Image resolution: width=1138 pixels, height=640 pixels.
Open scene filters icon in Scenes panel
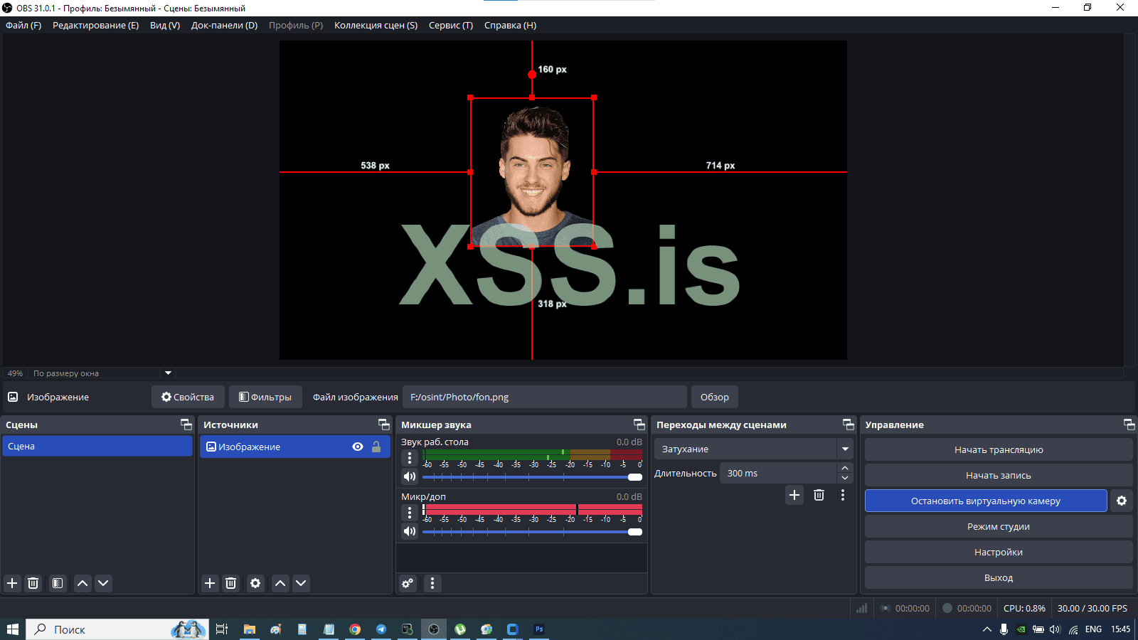point(58,583)
